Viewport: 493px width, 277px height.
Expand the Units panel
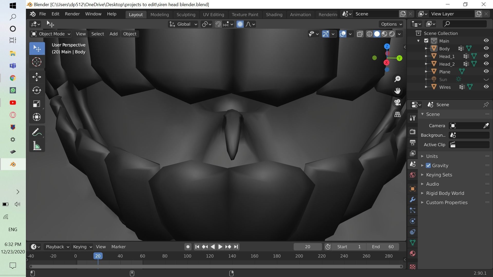(x=432, y=156)
